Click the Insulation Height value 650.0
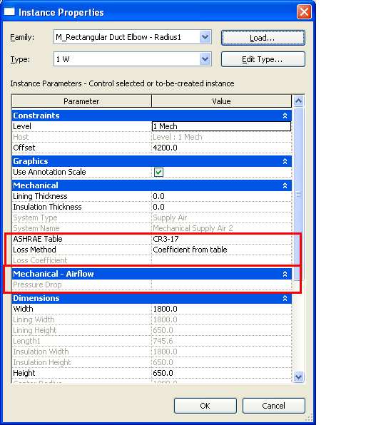The width and height of the screenshot is (366, 425). coord(163,362)
